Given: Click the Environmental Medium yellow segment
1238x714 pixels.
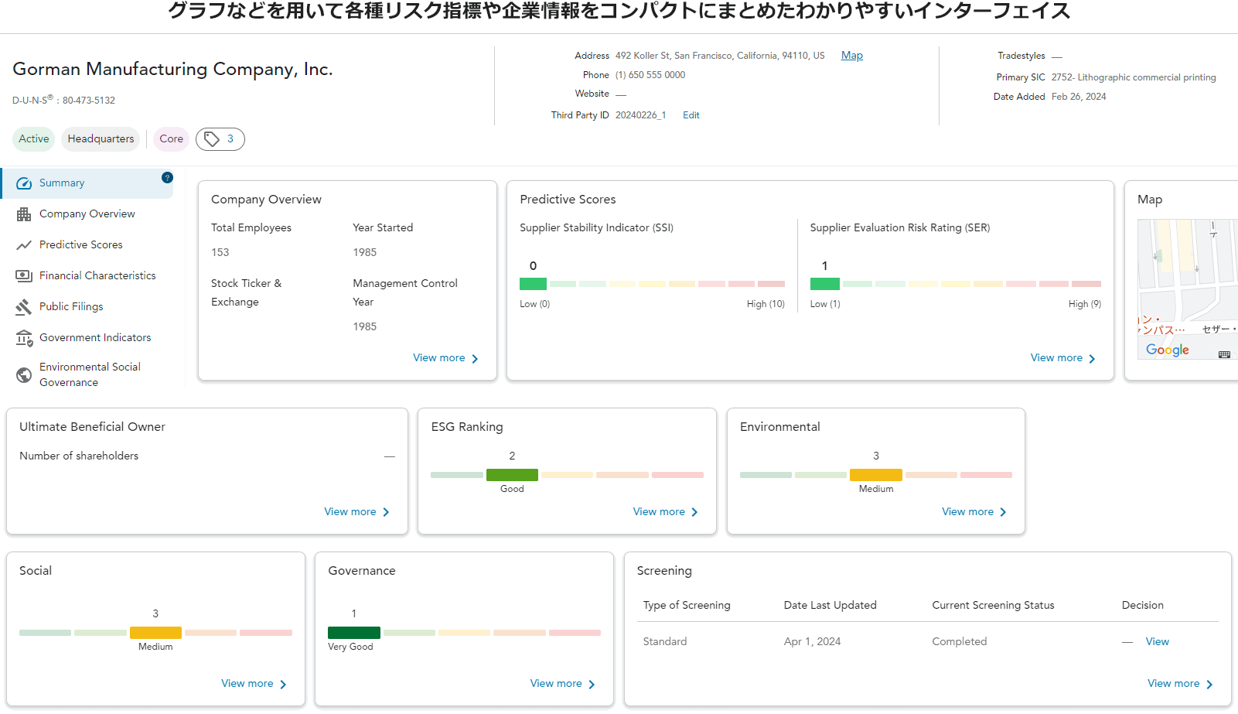Looking at the screenshot, I should coord(876,475).
